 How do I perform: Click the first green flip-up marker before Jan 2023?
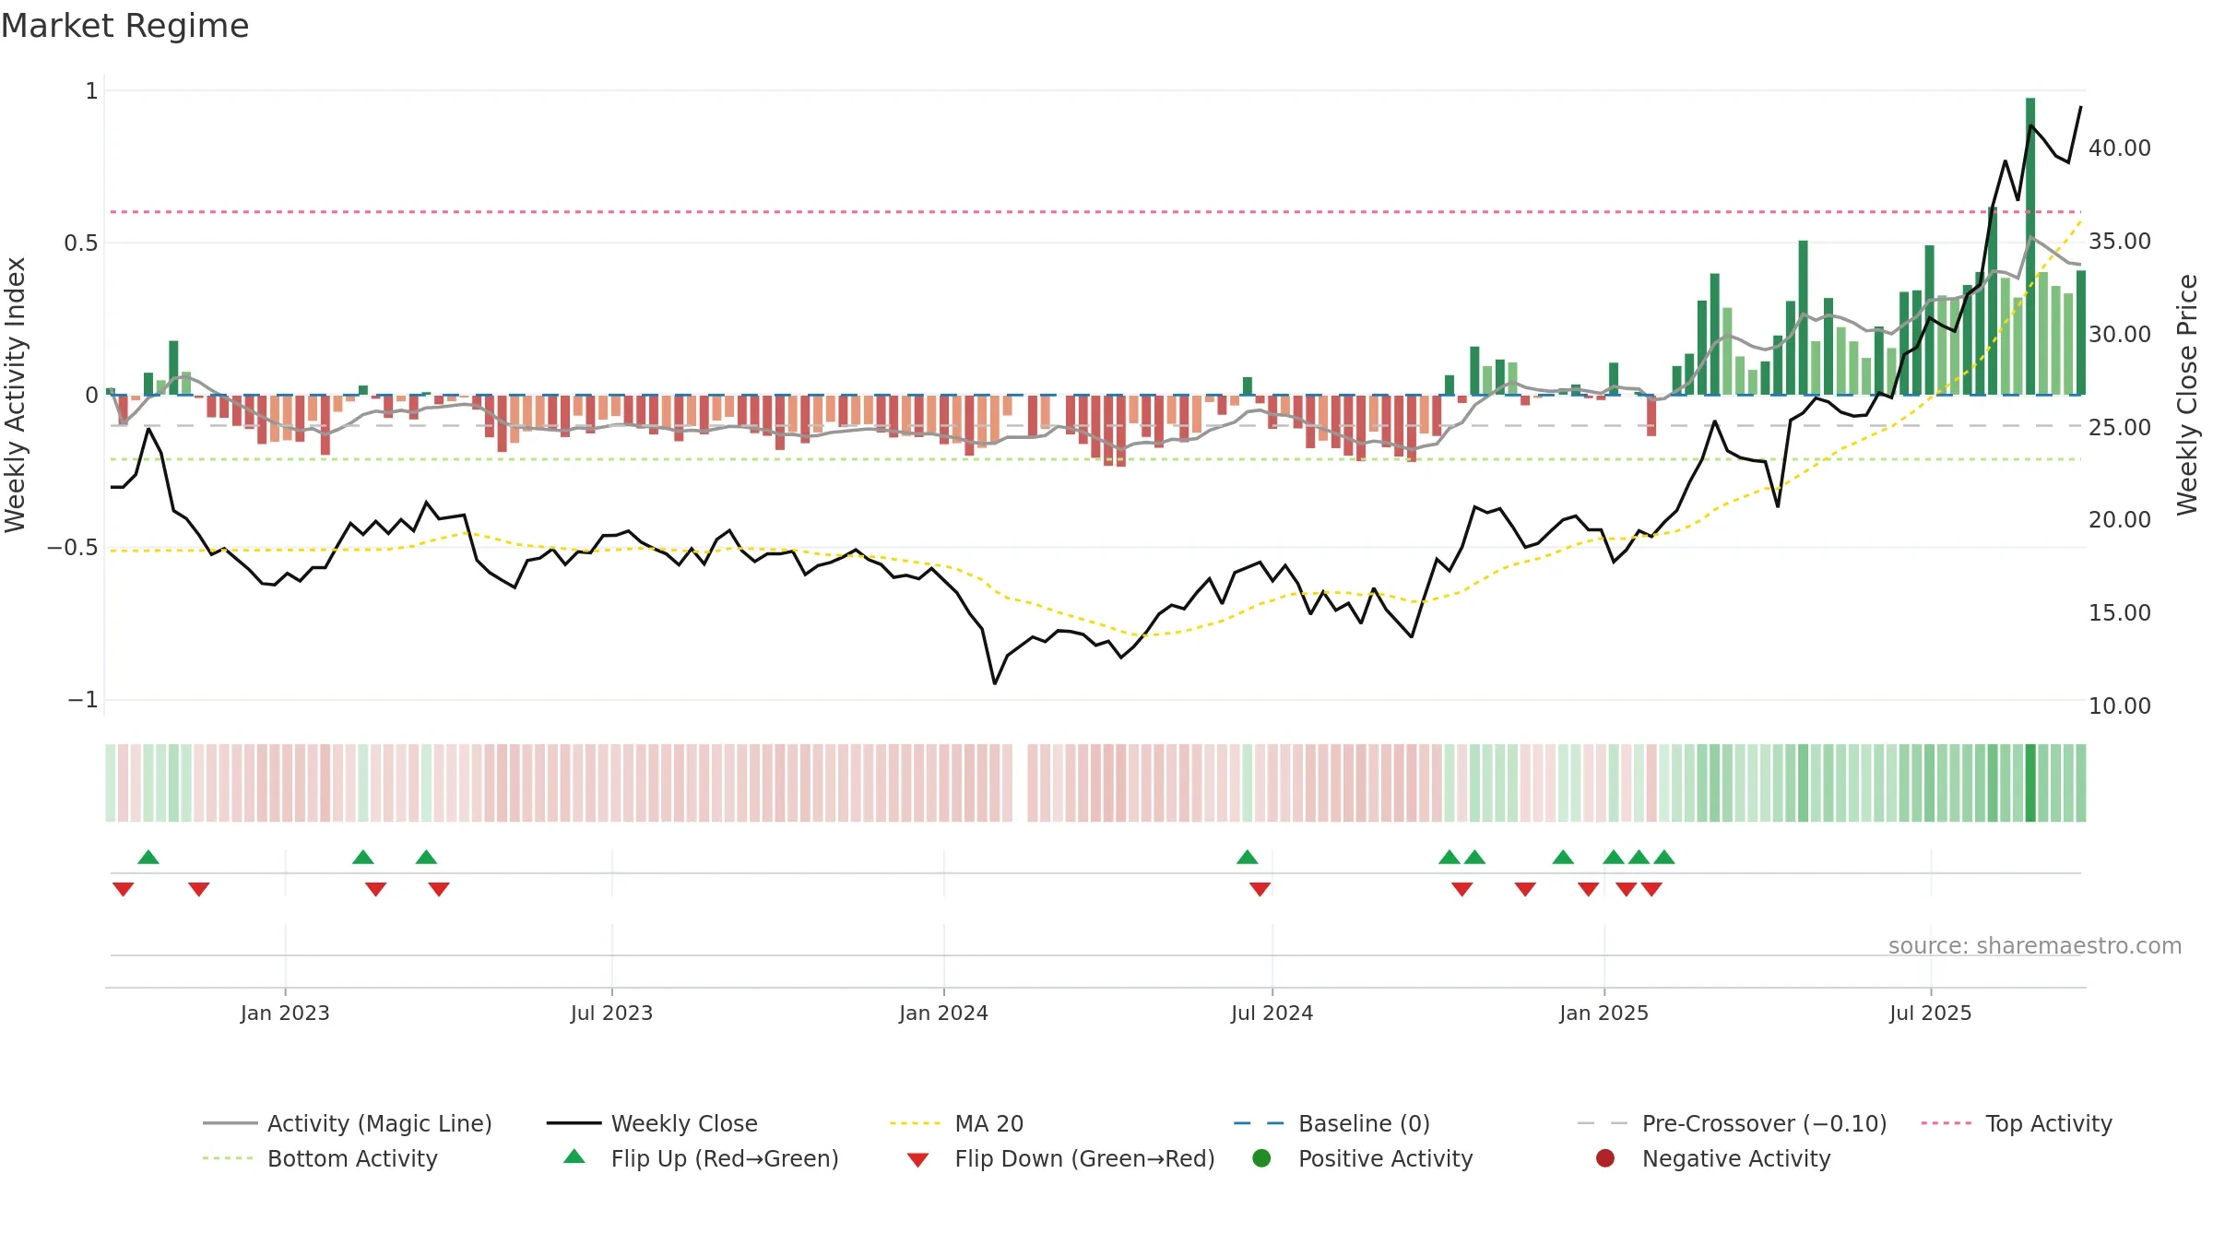tap(148, 857)
